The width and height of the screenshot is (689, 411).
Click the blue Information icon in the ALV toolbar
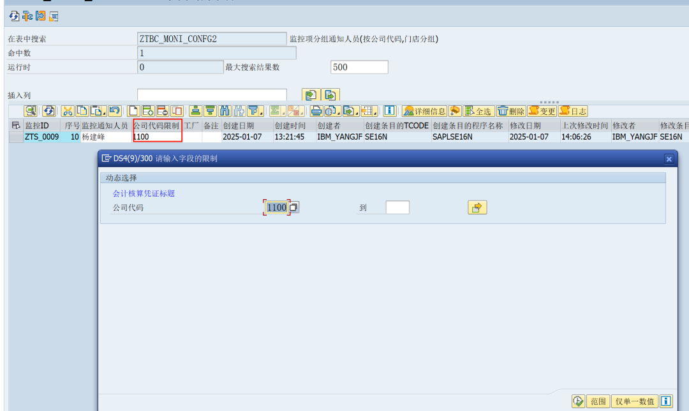coord(389,111)
